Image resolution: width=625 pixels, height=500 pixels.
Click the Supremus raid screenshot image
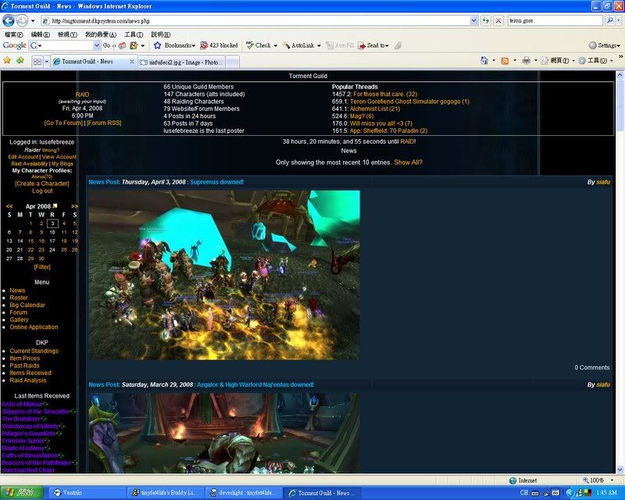click(x=224, y=275)
